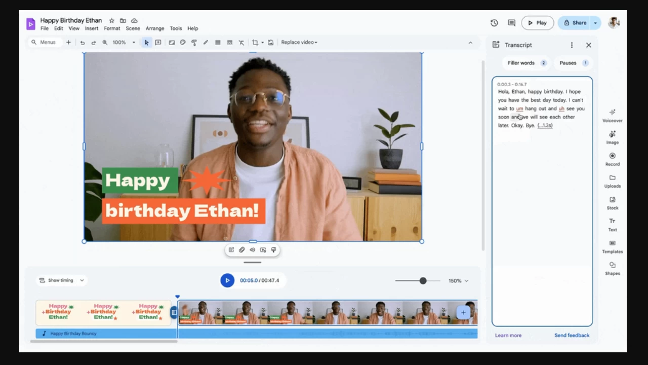Click the link icon in floating toolbar
648x365 pixels.
[x=242, y=250]
